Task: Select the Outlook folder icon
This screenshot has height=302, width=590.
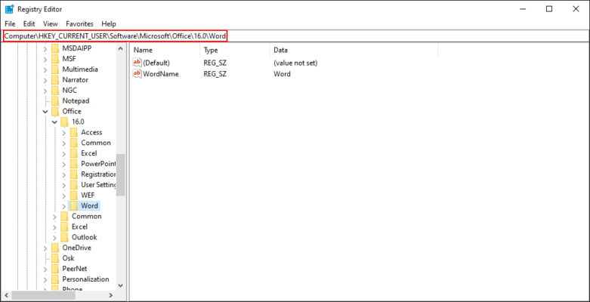Action: [65, 237]
